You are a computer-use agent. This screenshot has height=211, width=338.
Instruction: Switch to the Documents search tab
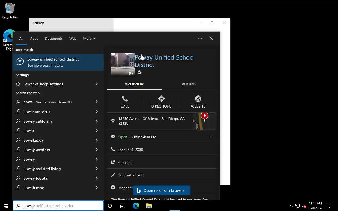[54, 38]
